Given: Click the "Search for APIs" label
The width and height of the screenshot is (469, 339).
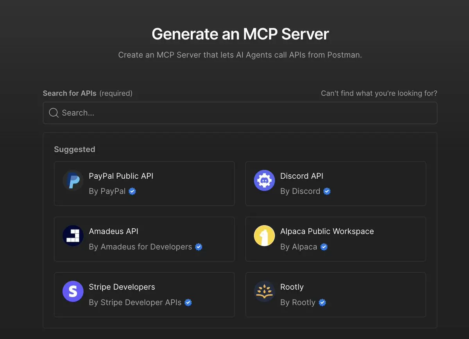Looking at the screenshot, I should pos(70,93).
